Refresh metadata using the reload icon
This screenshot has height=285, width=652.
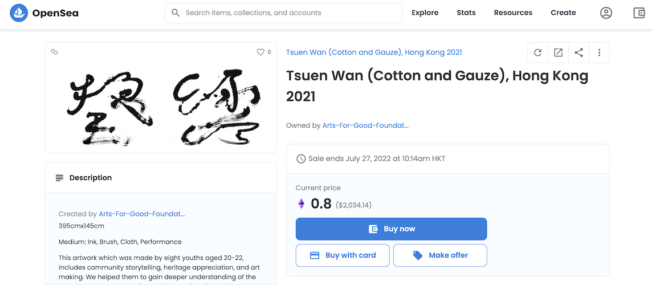pyautogui.click(x=537, y=52)
